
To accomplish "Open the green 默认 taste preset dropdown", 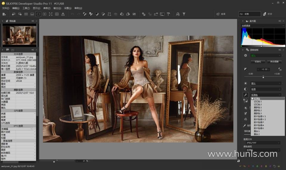I will [266, 56].
